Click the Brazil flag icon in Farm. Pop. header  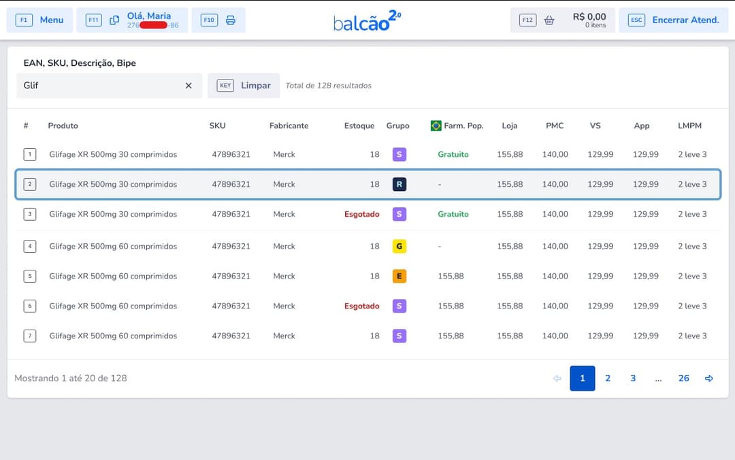[x=436, y=126]
